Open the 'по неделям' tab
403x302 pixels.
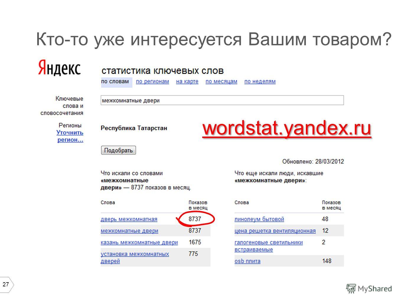coord(260,81)
